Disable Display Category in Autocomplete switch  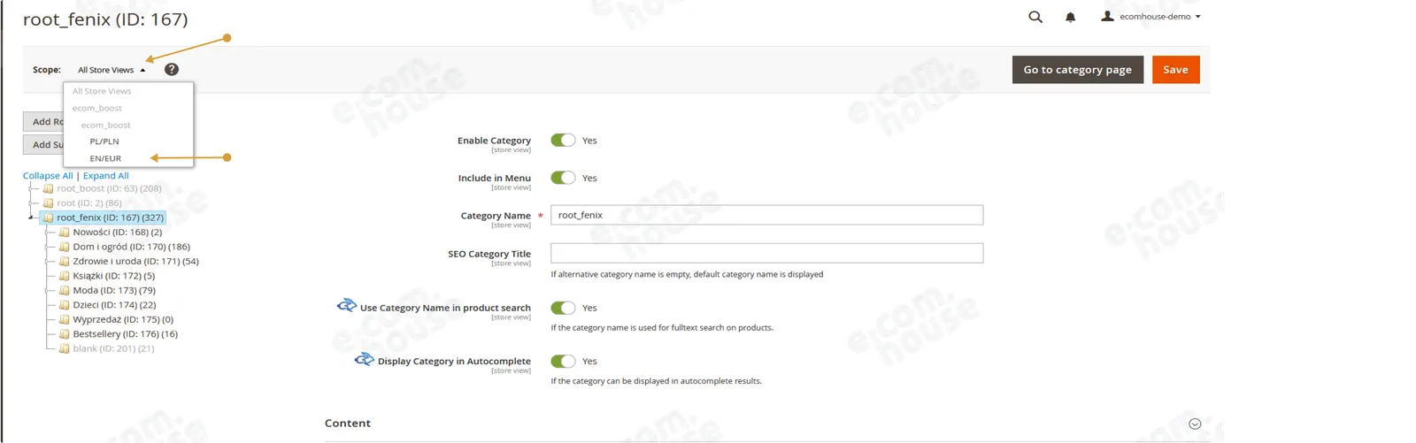tap(563, 361)
